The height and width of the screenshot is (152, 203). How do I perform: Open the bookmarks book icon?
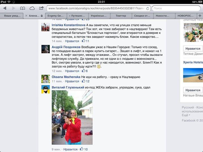pyautogui.click(x=23, y=8)
